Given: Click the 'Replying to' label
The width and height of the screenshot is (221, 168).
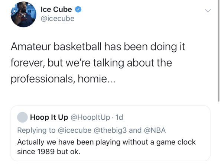Looking at the screenshot, I should pos(36,130).
